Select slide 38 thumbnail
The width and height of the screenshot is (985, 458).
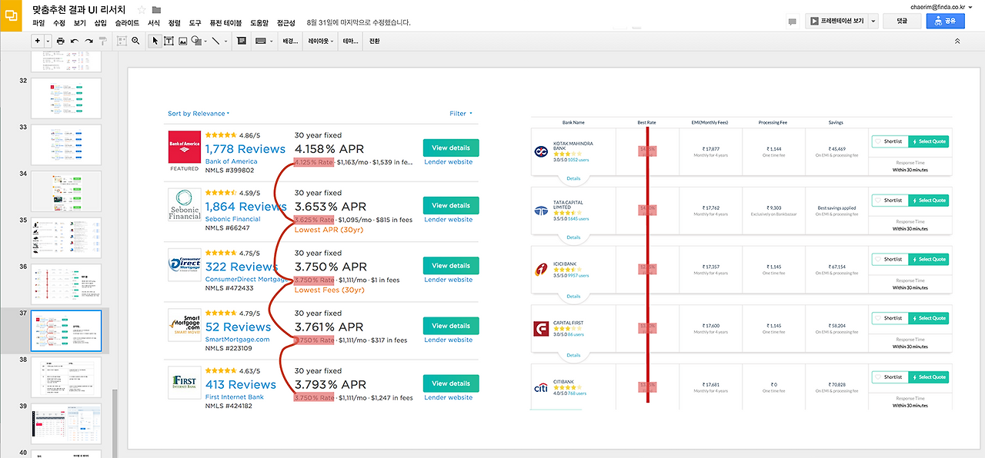(x=65, y=377)
